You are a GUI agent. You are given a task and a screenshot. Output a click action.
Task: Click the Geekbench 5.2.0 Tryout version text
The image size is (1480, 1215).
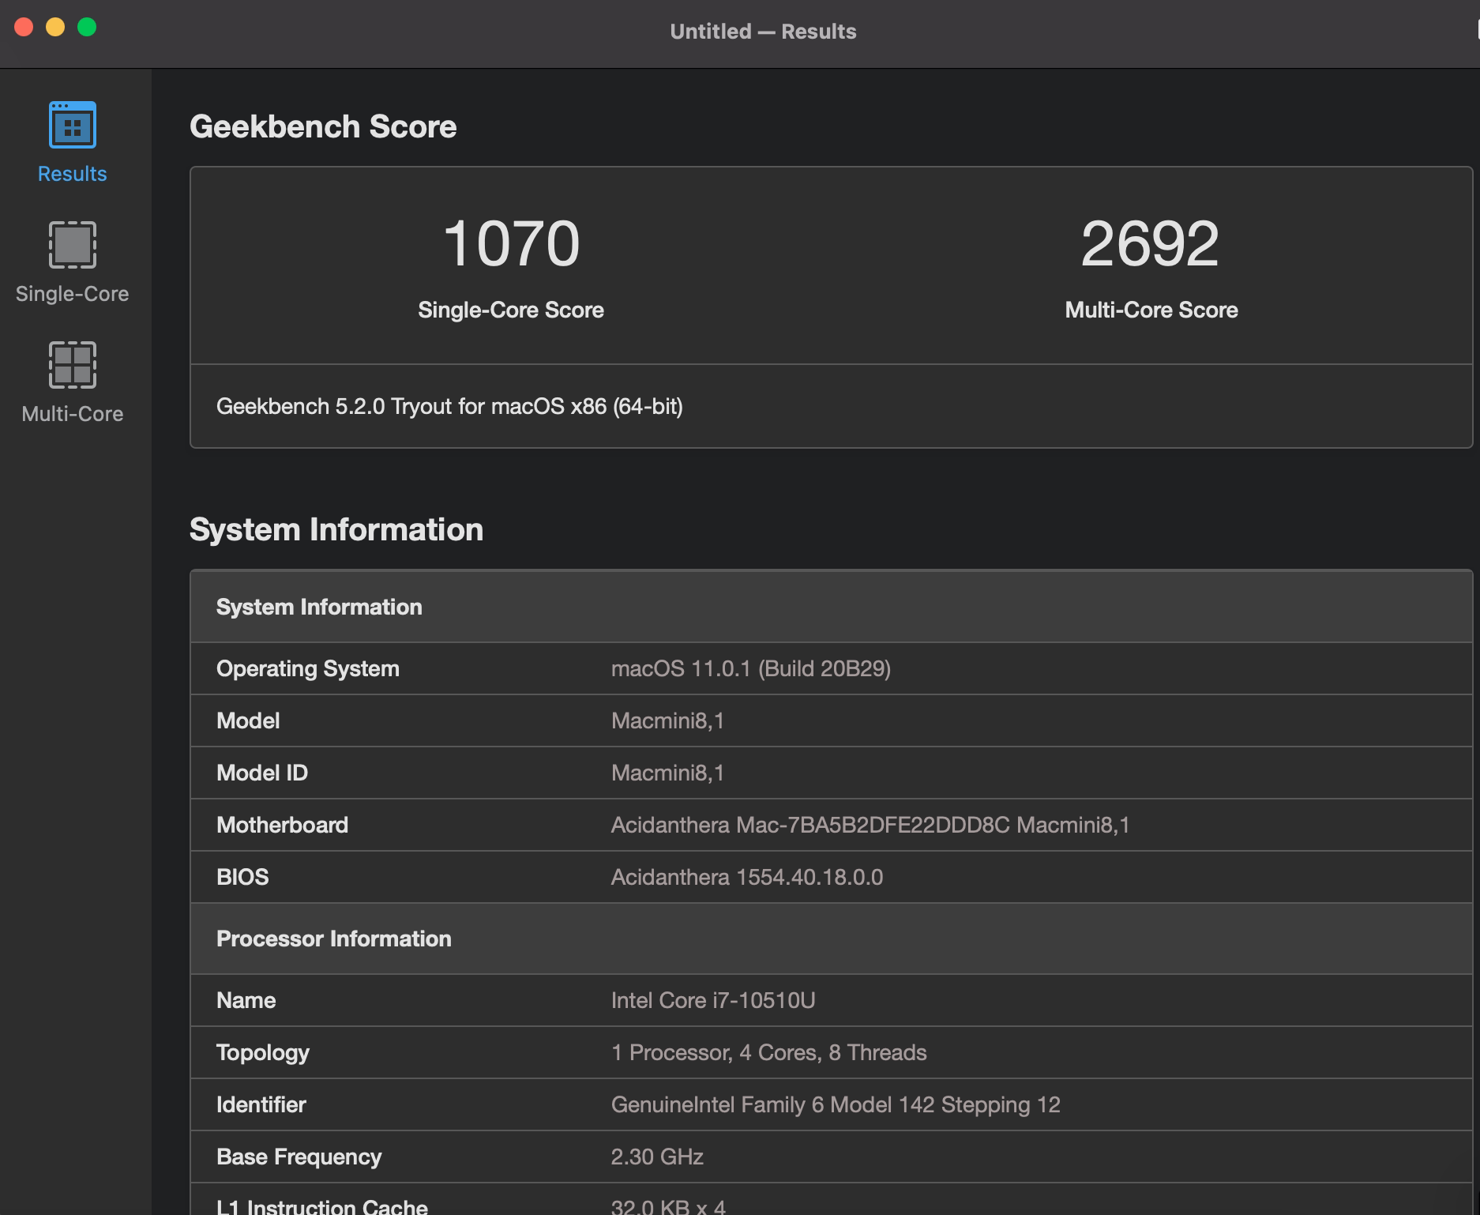[449, 406]
